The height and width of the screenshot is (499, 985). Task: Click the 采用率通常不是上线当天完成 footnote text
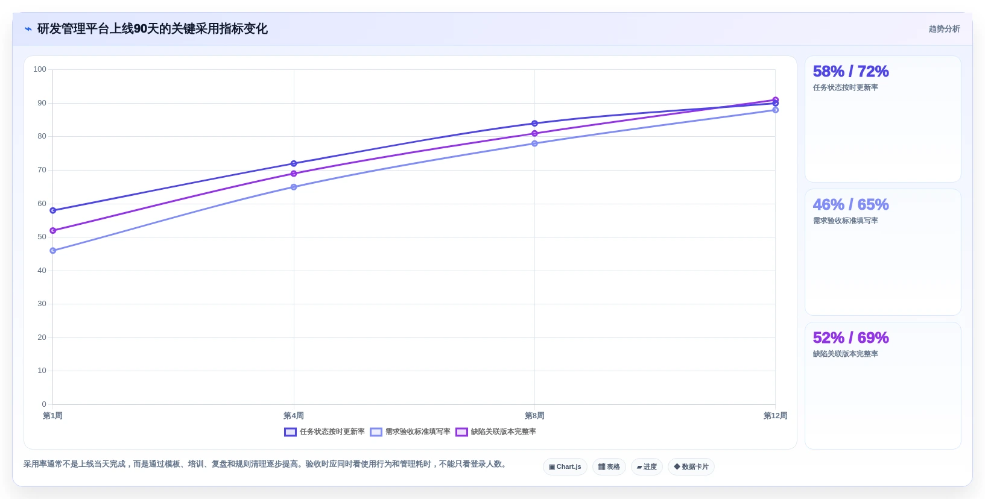click(266, 464)
